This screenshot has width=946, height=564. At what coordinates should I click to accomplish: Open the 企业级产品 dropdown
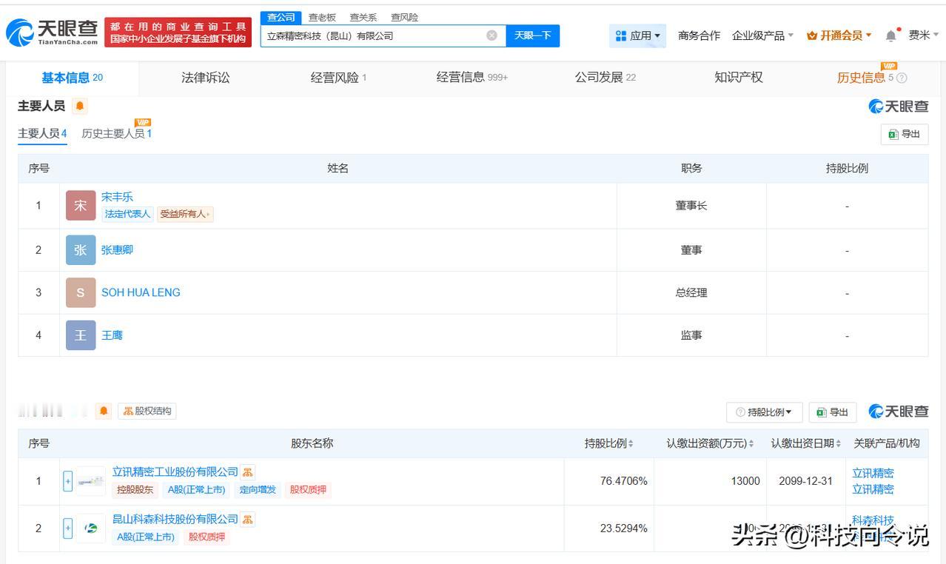click(762, 36)
